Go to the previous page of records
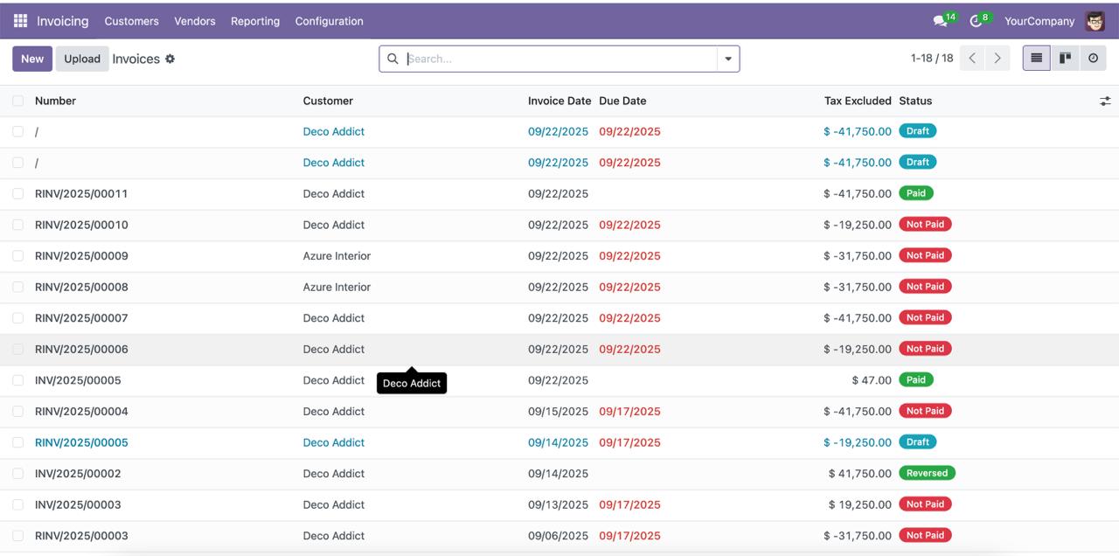The width and height of the screenshot is (1119, 556). point(972,59)
